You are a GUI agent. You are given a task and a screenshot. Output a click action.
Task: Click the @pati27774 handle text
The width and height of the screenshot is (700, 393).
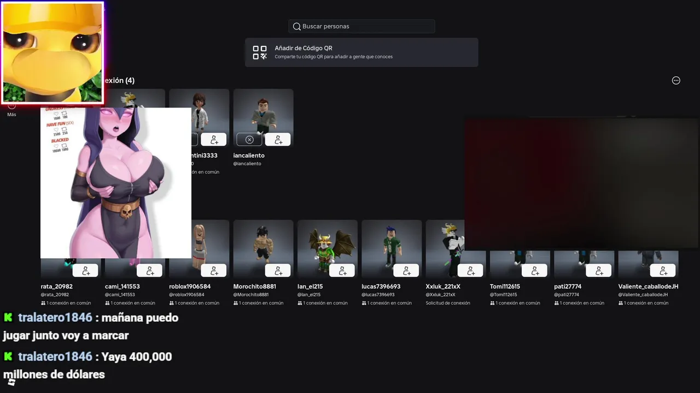click(x=567, y=295)
